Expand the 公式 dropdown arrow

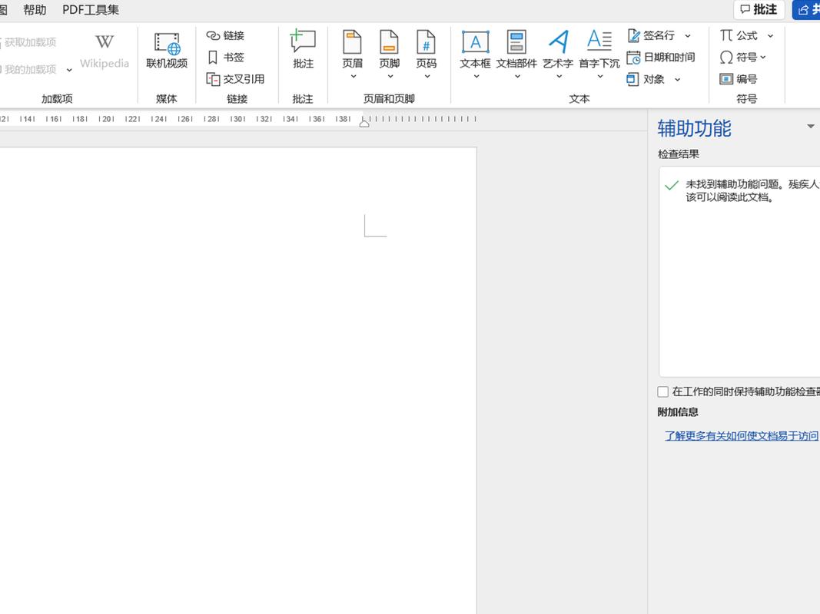[770, 36]
